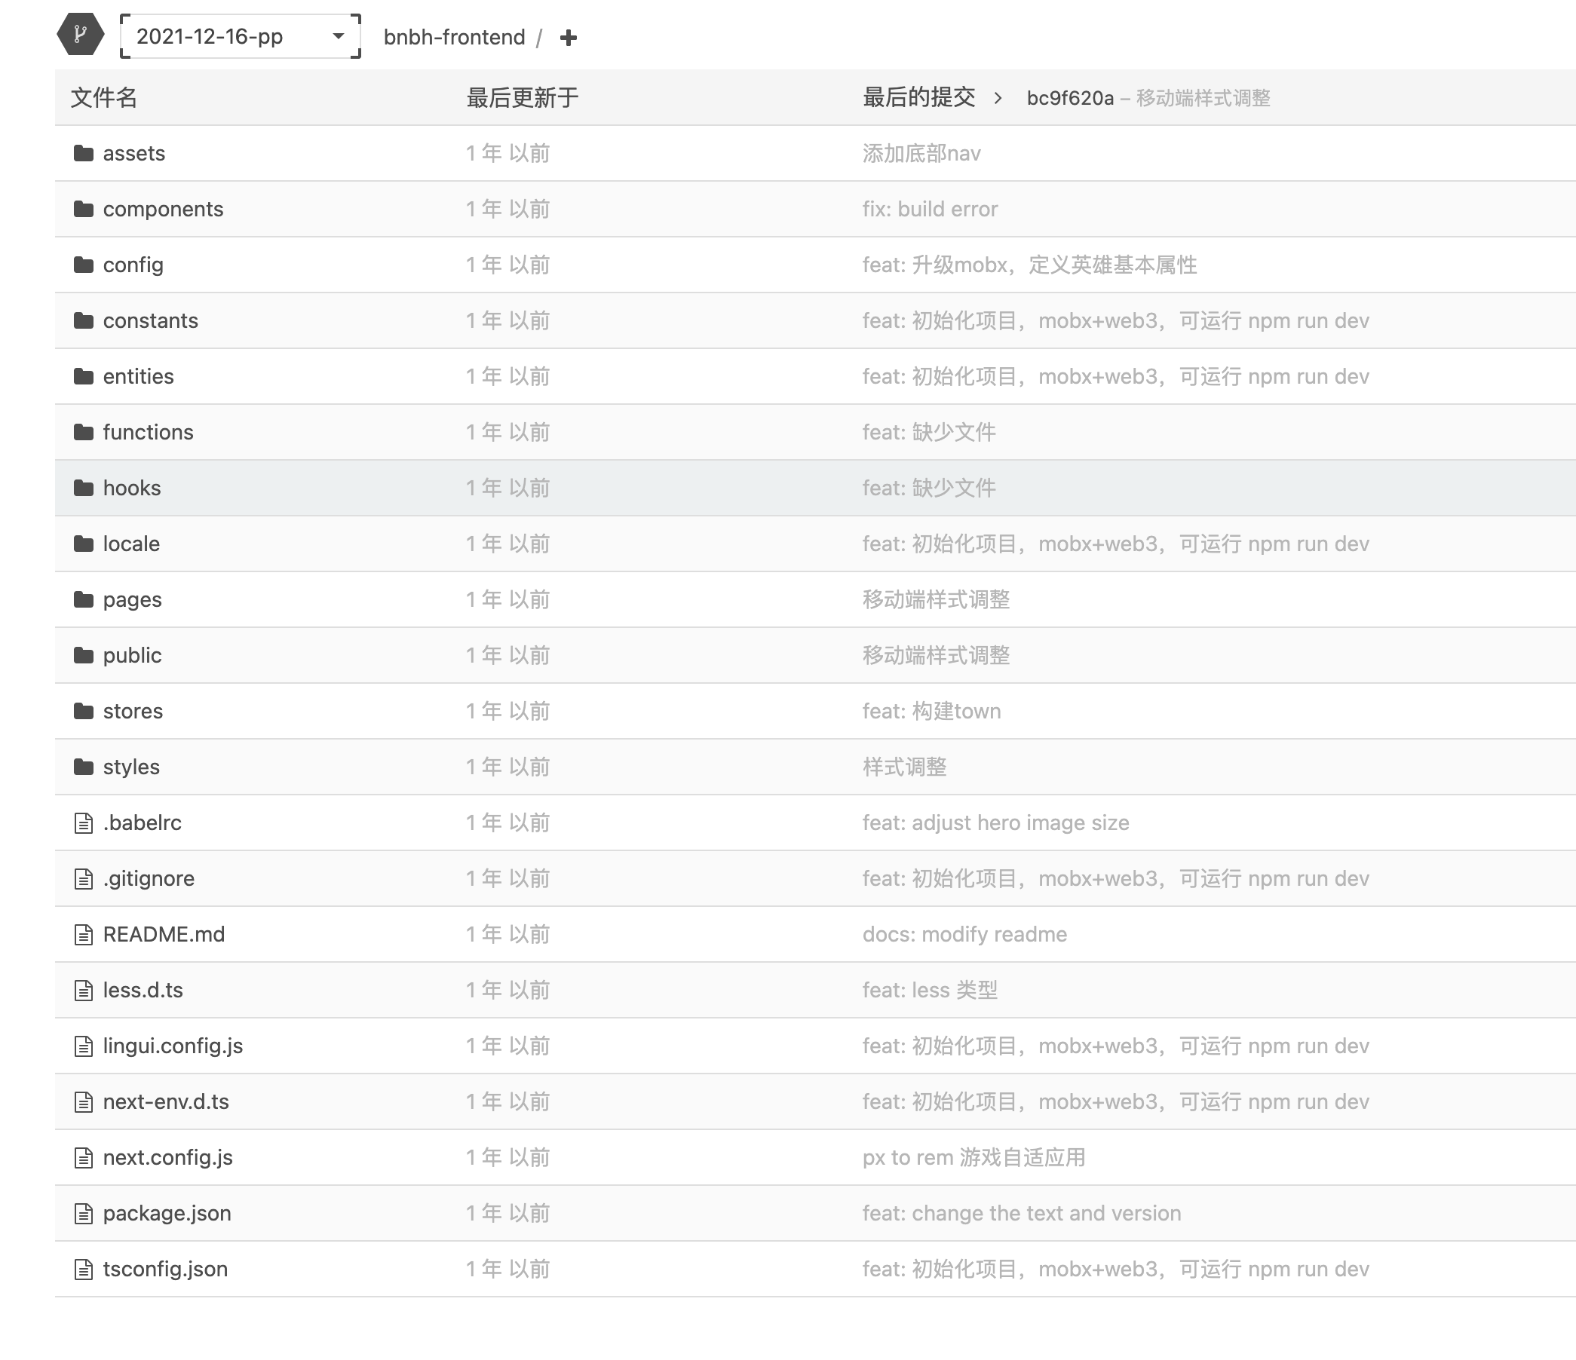The width and height of the screenshot is (1576, 1360).
Task: Open the 'feat: less 类型' commit message
Action: click(930, 991)
